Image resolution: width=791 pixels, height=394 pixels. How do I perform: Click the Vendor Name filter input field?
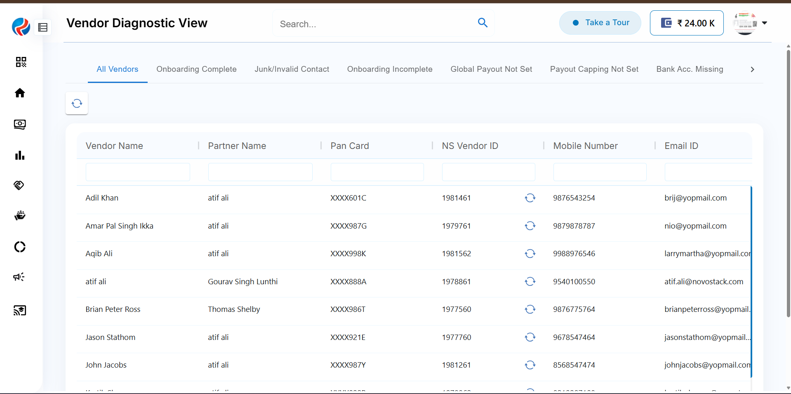click(138, 172)
